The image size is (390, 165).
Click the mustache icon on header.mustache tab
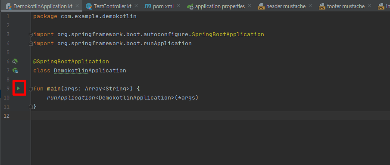tap(261, 6)
